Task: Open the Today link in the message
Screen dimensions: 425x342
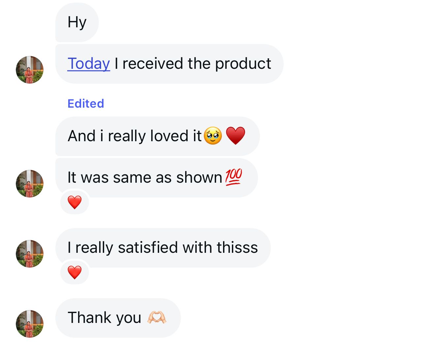Action: pyautogui.click(x=88, y=63)
